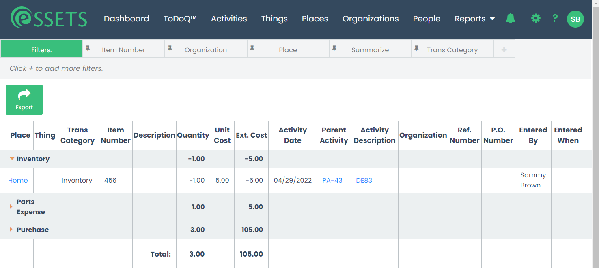Expand the Parts Expense group
This screenshot has height=268, width=599.
pos(11,206)
